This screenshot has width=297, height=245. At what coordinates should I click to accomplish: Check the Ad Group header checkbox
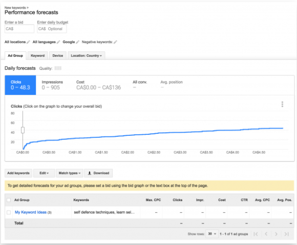pyautogui.click(x=9, y=200)
